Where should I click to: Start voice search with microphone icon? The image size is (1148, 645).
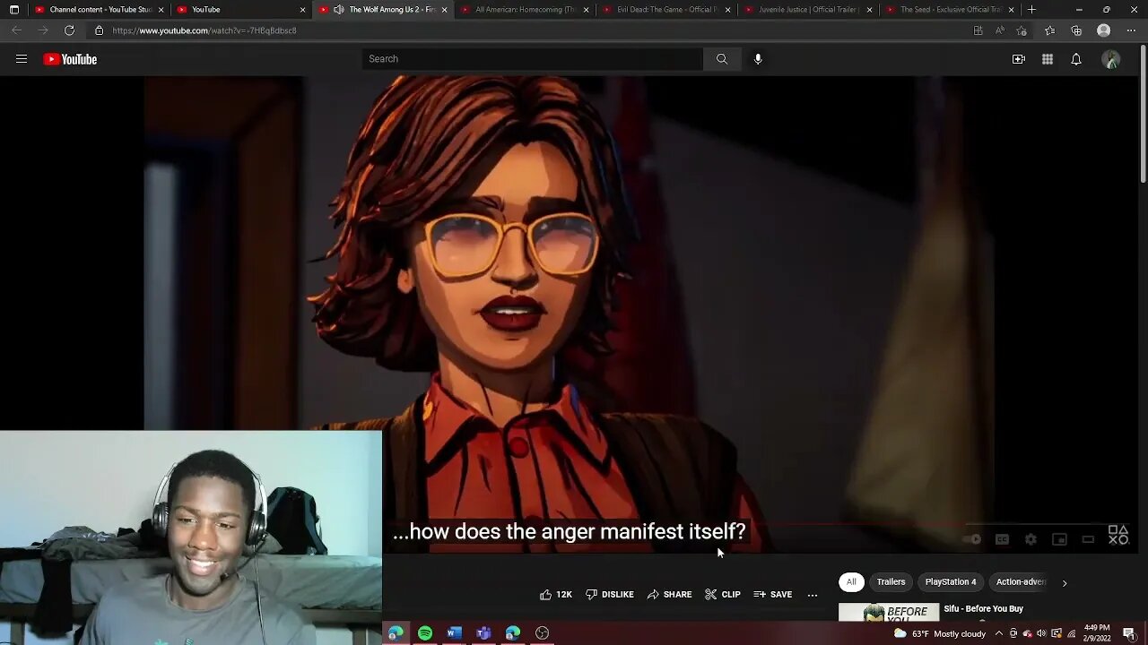(x=758, y=59)
